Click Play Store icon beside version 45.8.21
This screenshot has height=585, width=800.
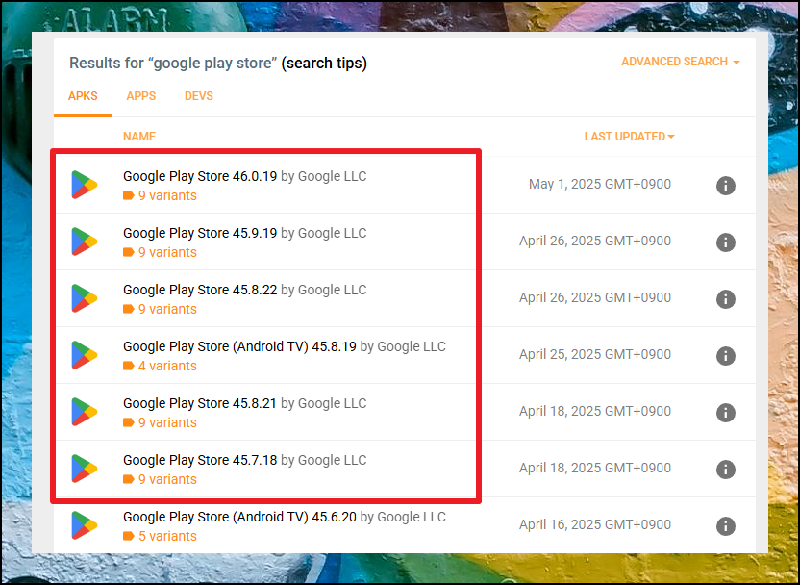(85, 412)
